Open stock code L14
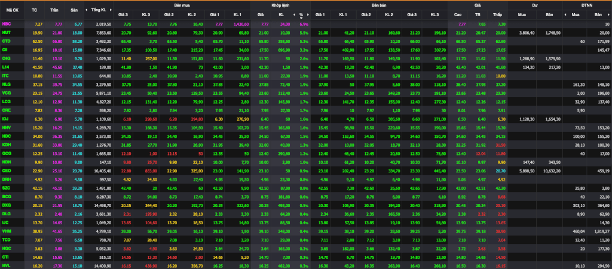Image resolution: width=612 pixels, height=269 pixels. click(x=6, y=67)
